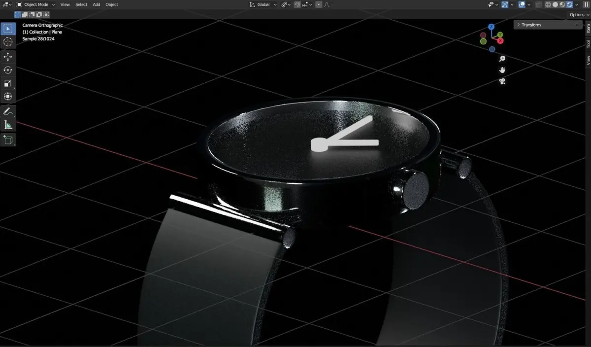Switch to Item sidebar tab

pos(588,28)
